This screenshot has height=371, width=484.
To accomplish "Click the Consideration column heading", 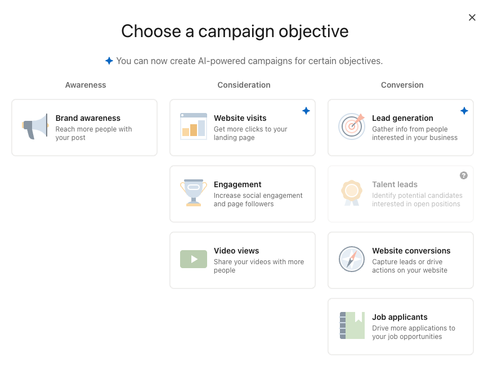I will [x=244, y=85].
